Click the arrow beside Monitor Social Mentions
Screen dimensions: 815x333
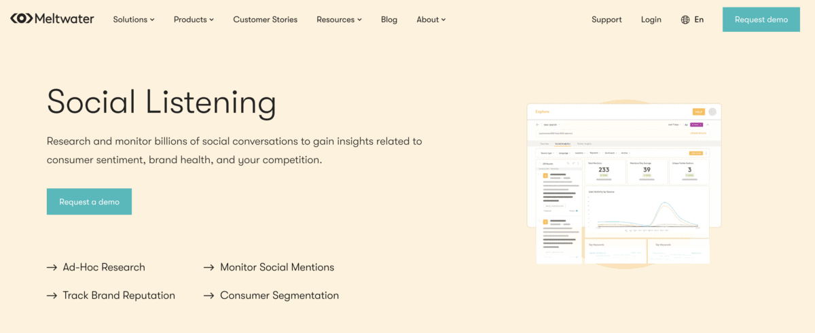click(x=209, y=268)
